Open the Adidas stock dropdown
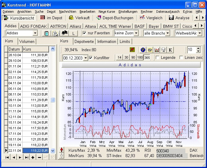The image size is (207, 168). (35, 33)
